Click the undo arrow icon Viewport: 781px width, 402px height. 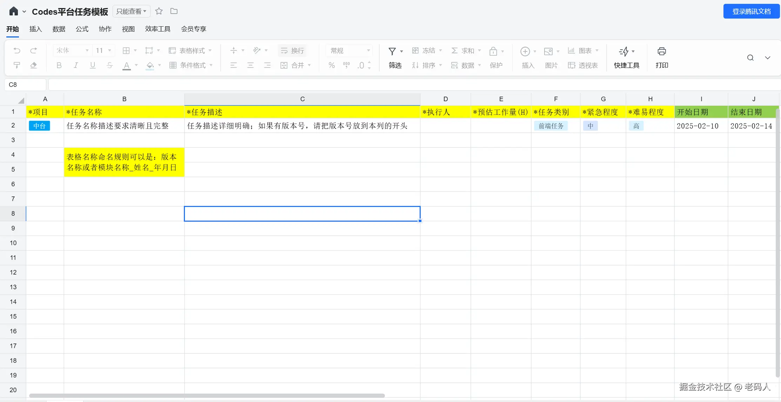click(17, 51)
